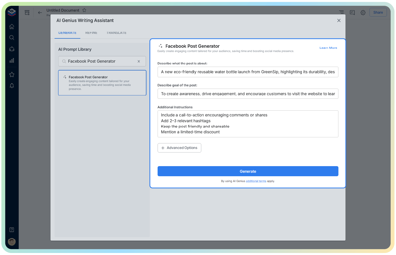This screenshot has width=396, height=255.
Task: Star the Untitled Document as favorite
Action: pos(84,10)
